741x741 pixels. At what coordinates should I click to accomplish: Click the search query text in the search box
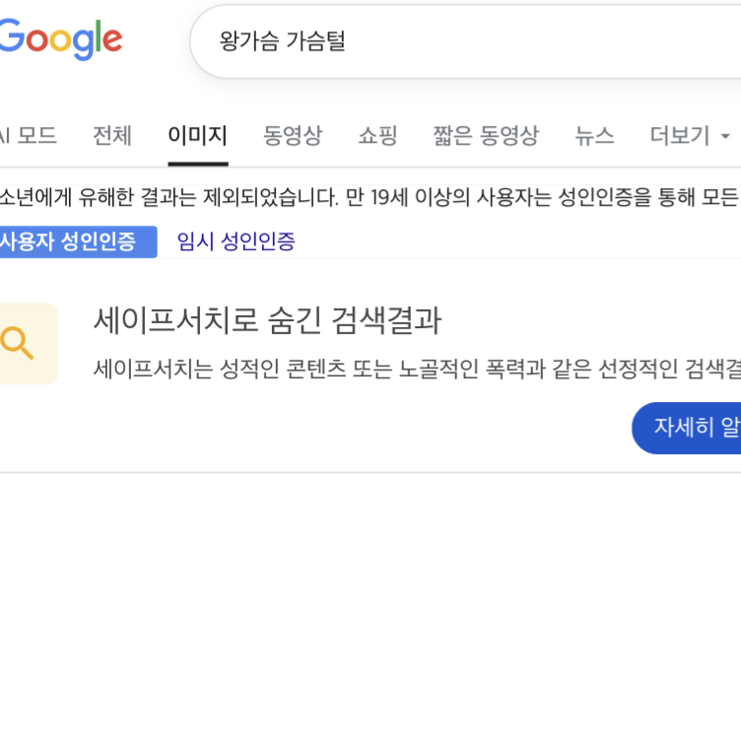point(282,41)
